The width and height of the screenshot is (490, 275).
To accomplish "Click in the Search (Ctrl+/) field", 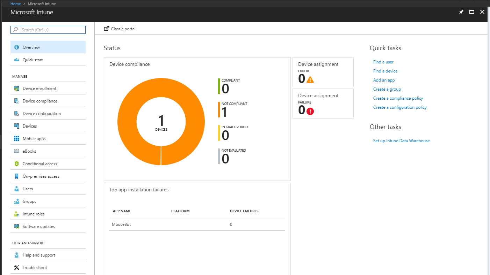I will (x=48, y=30).
